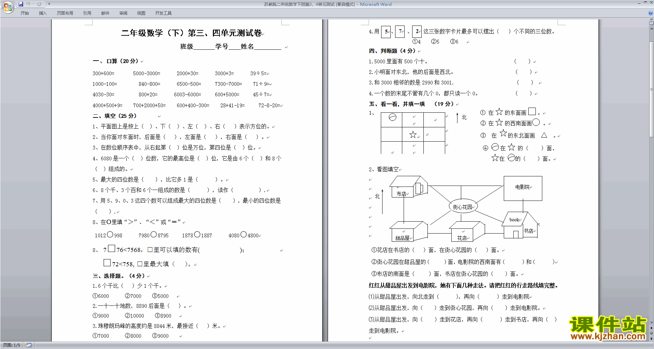Go to the previous page double-arrow button

click(x=651, y=328)
